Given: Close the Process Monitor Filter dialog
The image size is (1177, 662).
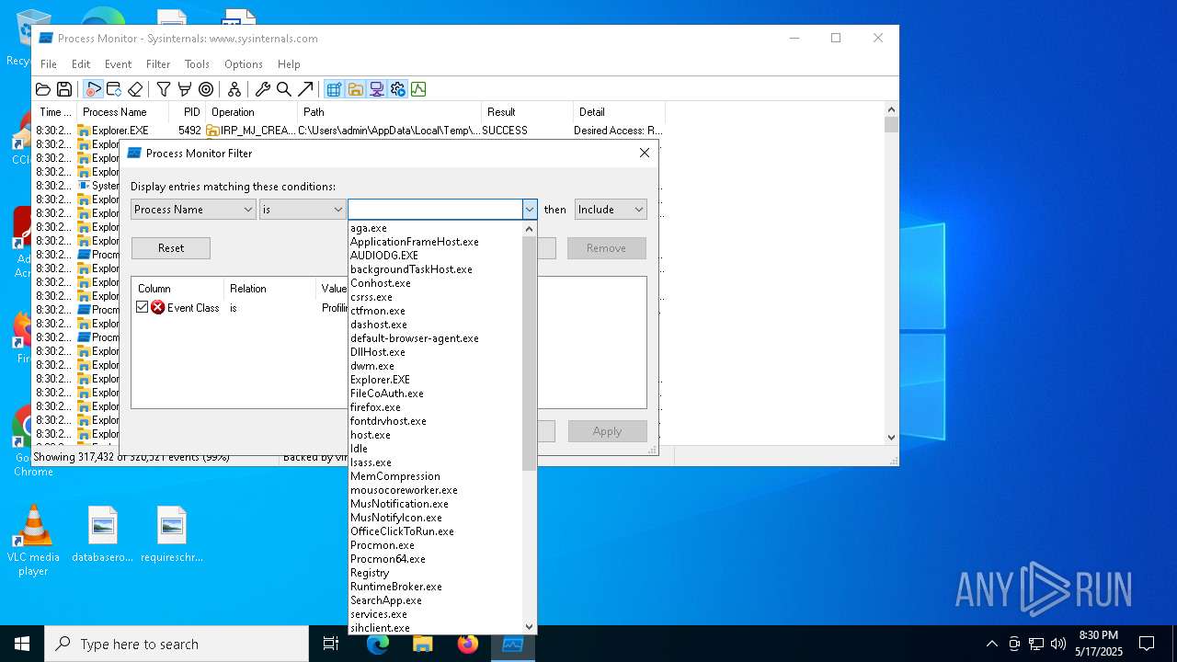Looking at the screenshot, I should point(645,153).
